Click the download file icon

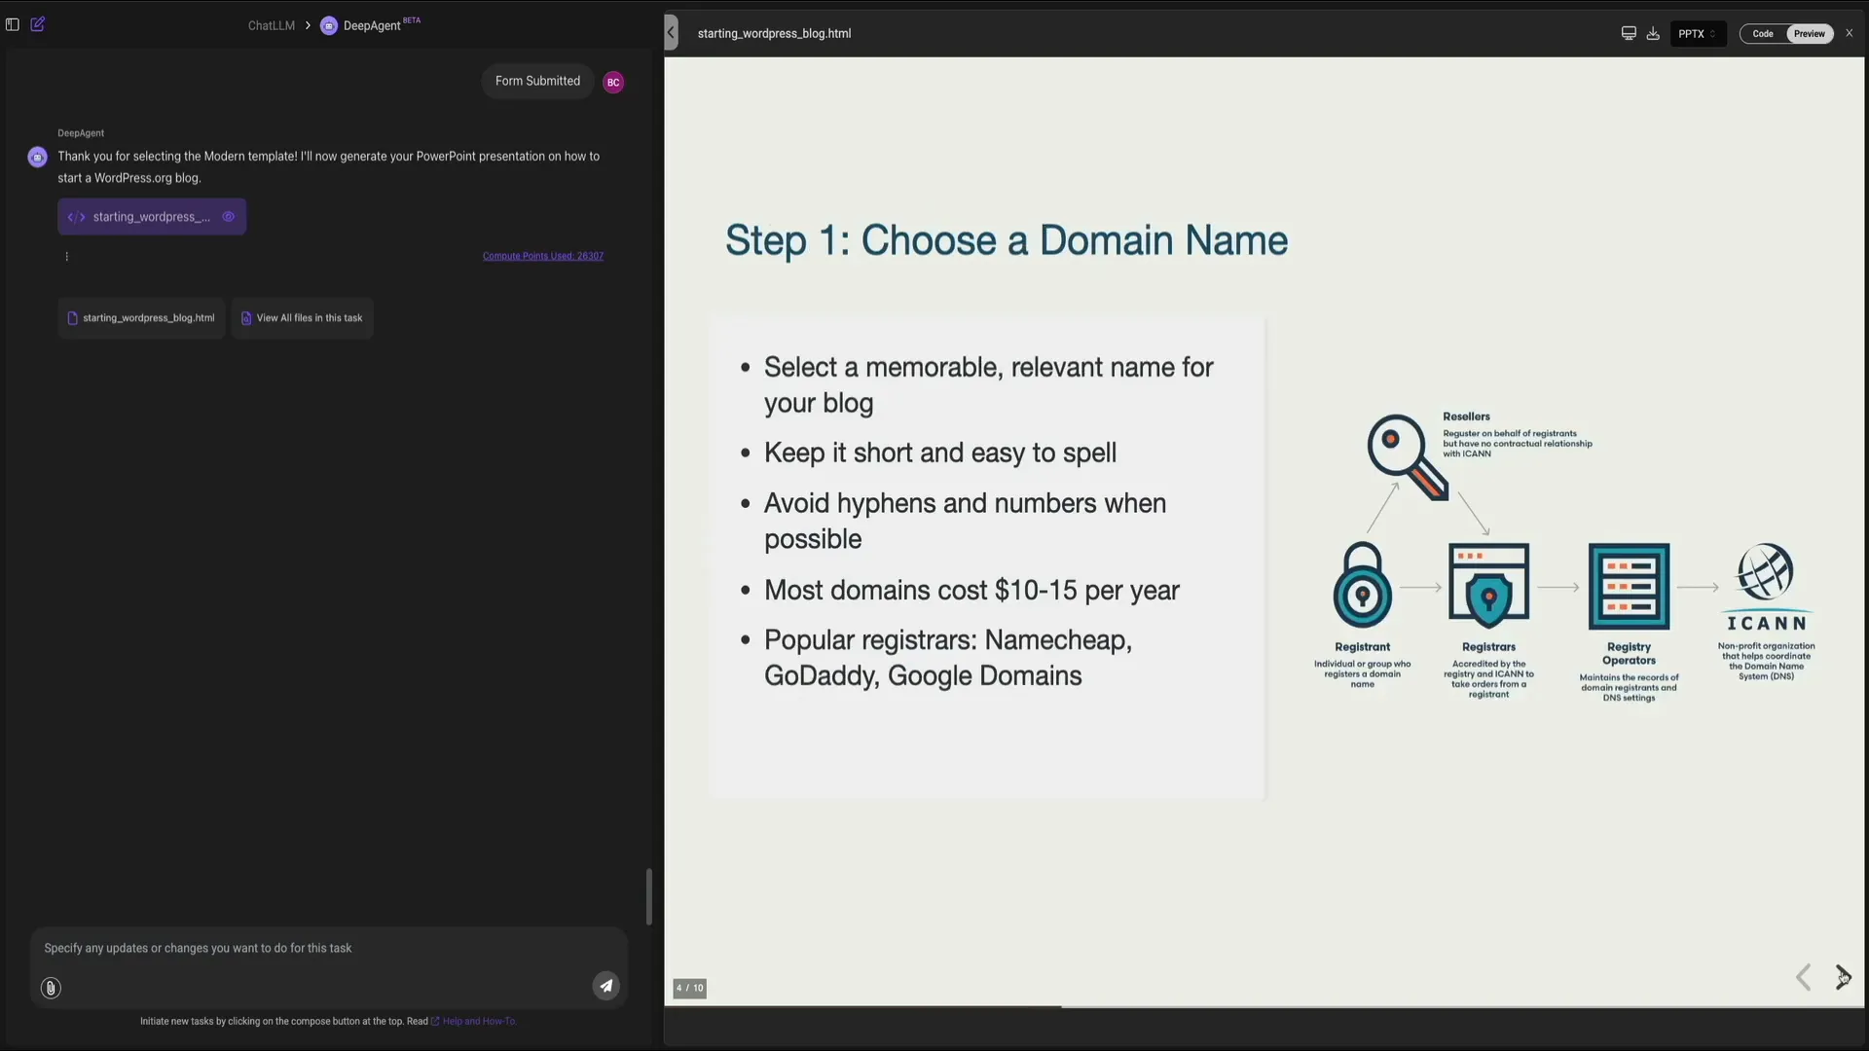[1653, 34]
